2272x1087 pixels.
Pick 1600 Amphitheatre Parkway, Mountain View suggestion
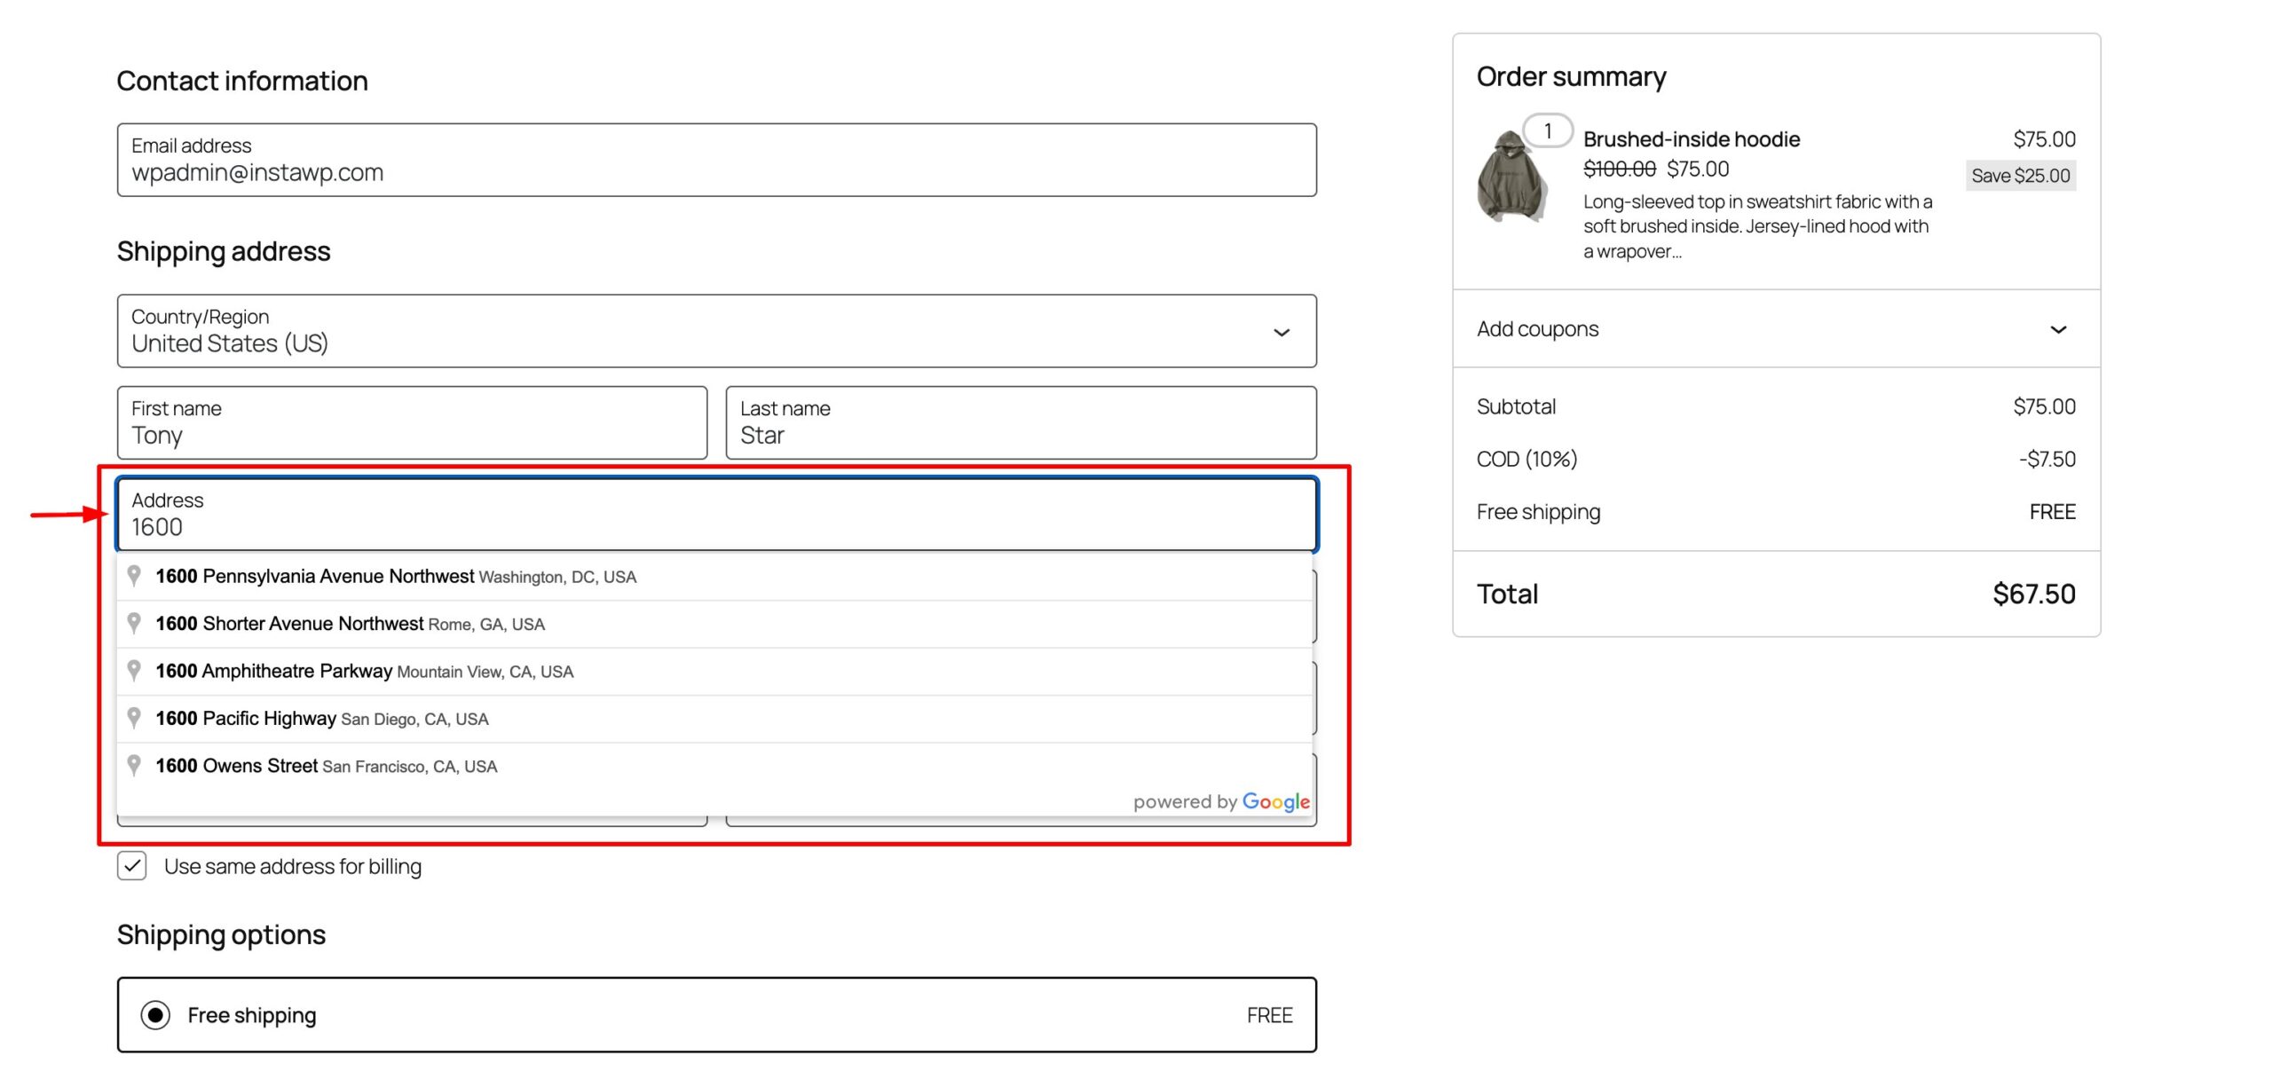point(715,672)
